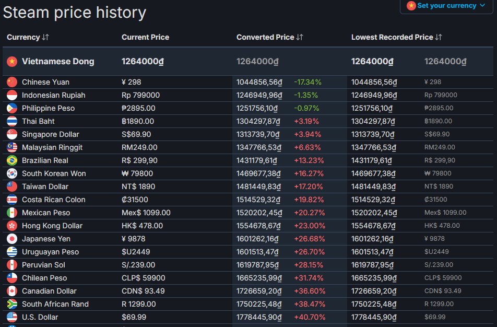This screenshot has height=327, width=497.
Task: Click the sort arrows icon next to Converted Price
Action: pos(300,37)
